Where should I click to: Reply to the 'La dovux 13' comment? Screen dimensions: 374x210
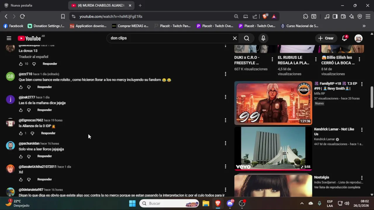pyautogui.click(x=50, y=64)
